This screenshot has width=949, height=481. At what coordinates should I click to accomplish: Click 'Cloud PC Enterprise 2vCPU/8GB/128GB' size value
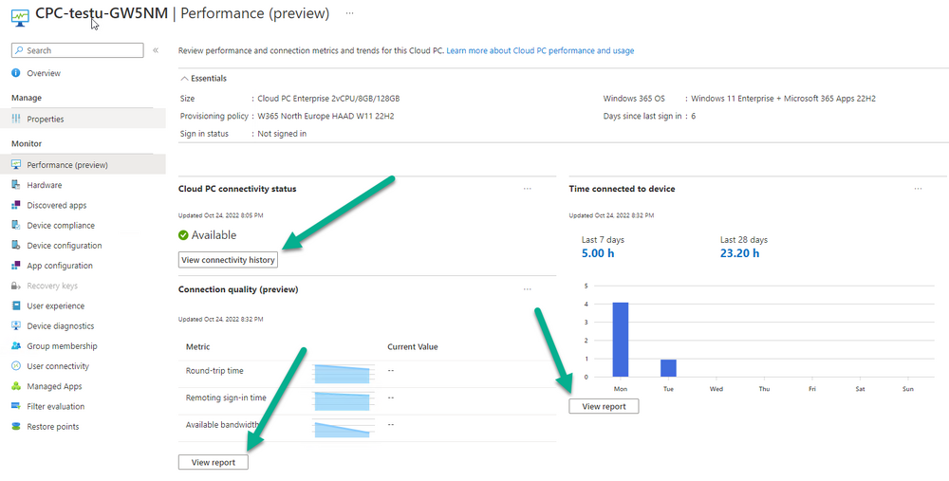pyautogui.click(x=328, y=99)
